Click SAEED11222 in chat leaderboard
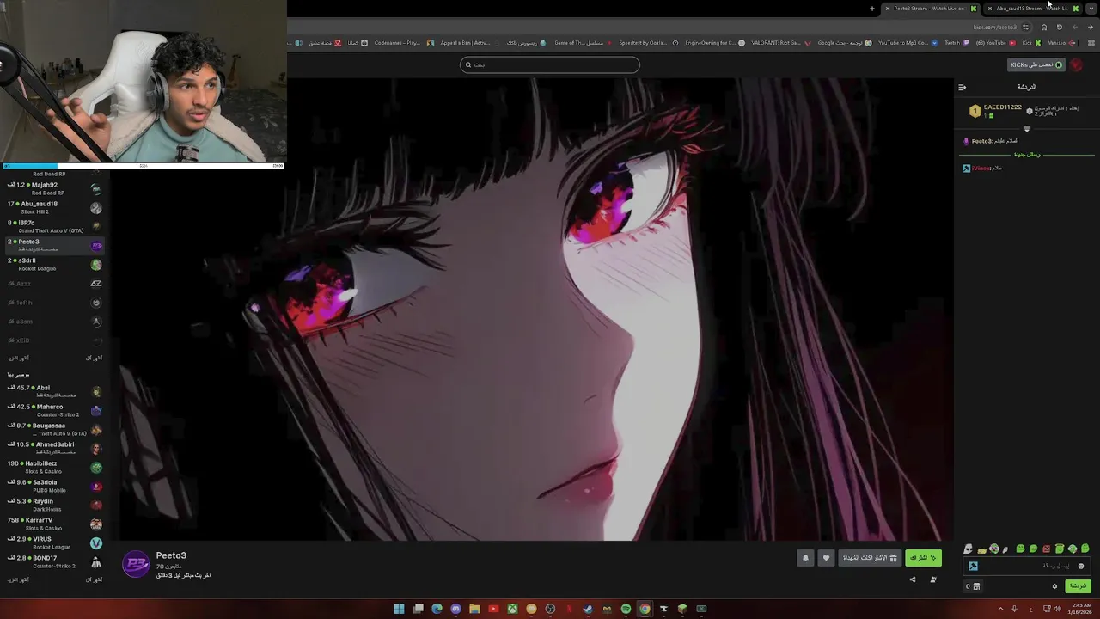This screenshot has height=619, width=1100. click(x=1003, y=107)
